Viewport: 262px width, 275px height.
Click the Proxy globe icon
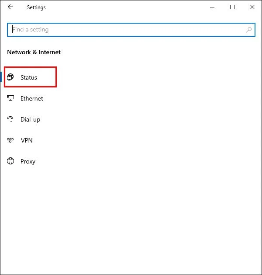(x=10, y=161)
